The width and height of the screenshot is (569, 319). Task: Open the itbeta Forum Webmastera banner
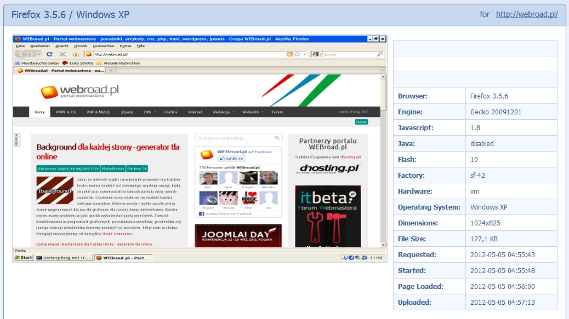tap(328, 216)
